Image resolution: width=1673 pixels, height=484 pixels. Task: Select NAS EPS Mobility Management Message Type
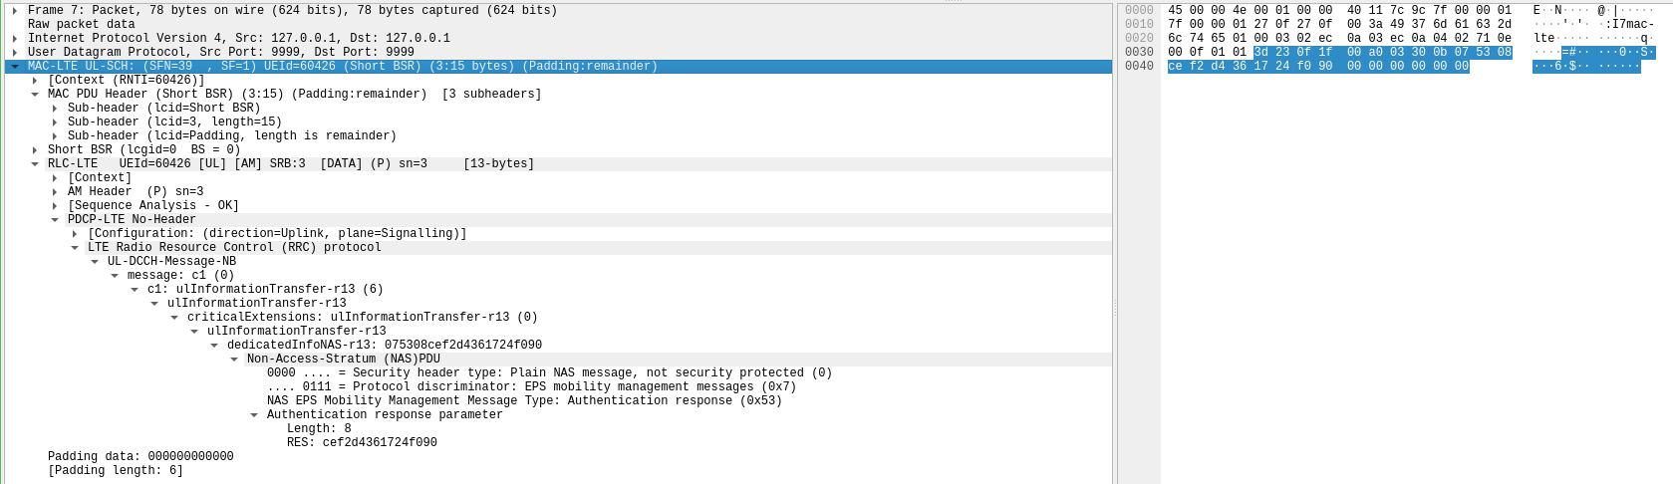point(524,400)
